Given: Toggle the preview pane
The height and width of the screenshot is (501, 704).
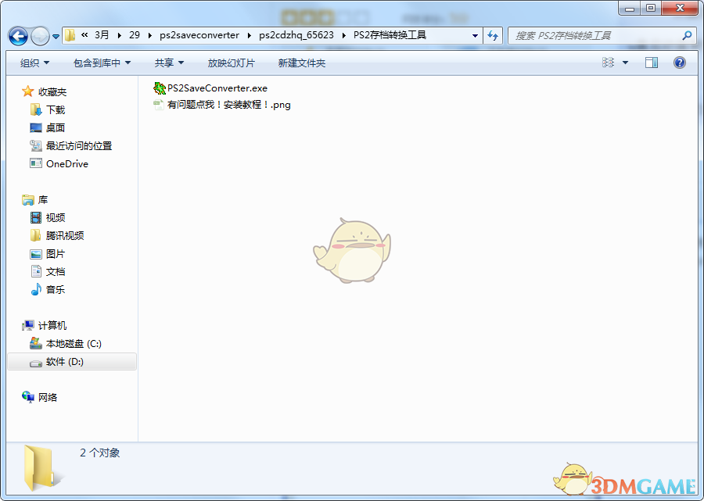Looking at the screenshot, I should 651,63.
